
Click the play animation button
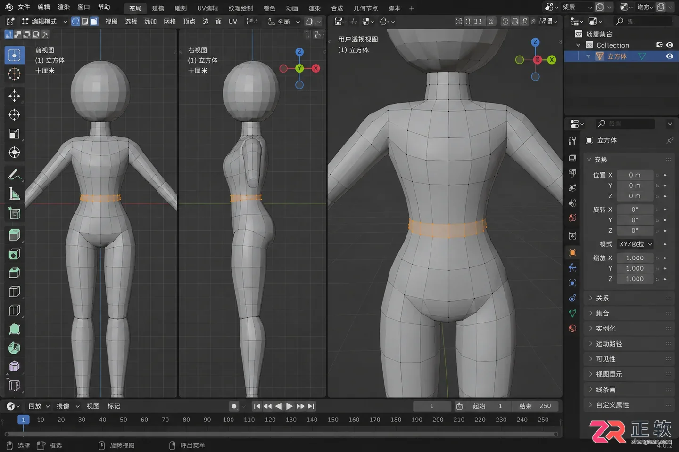[x=289, y=406]
